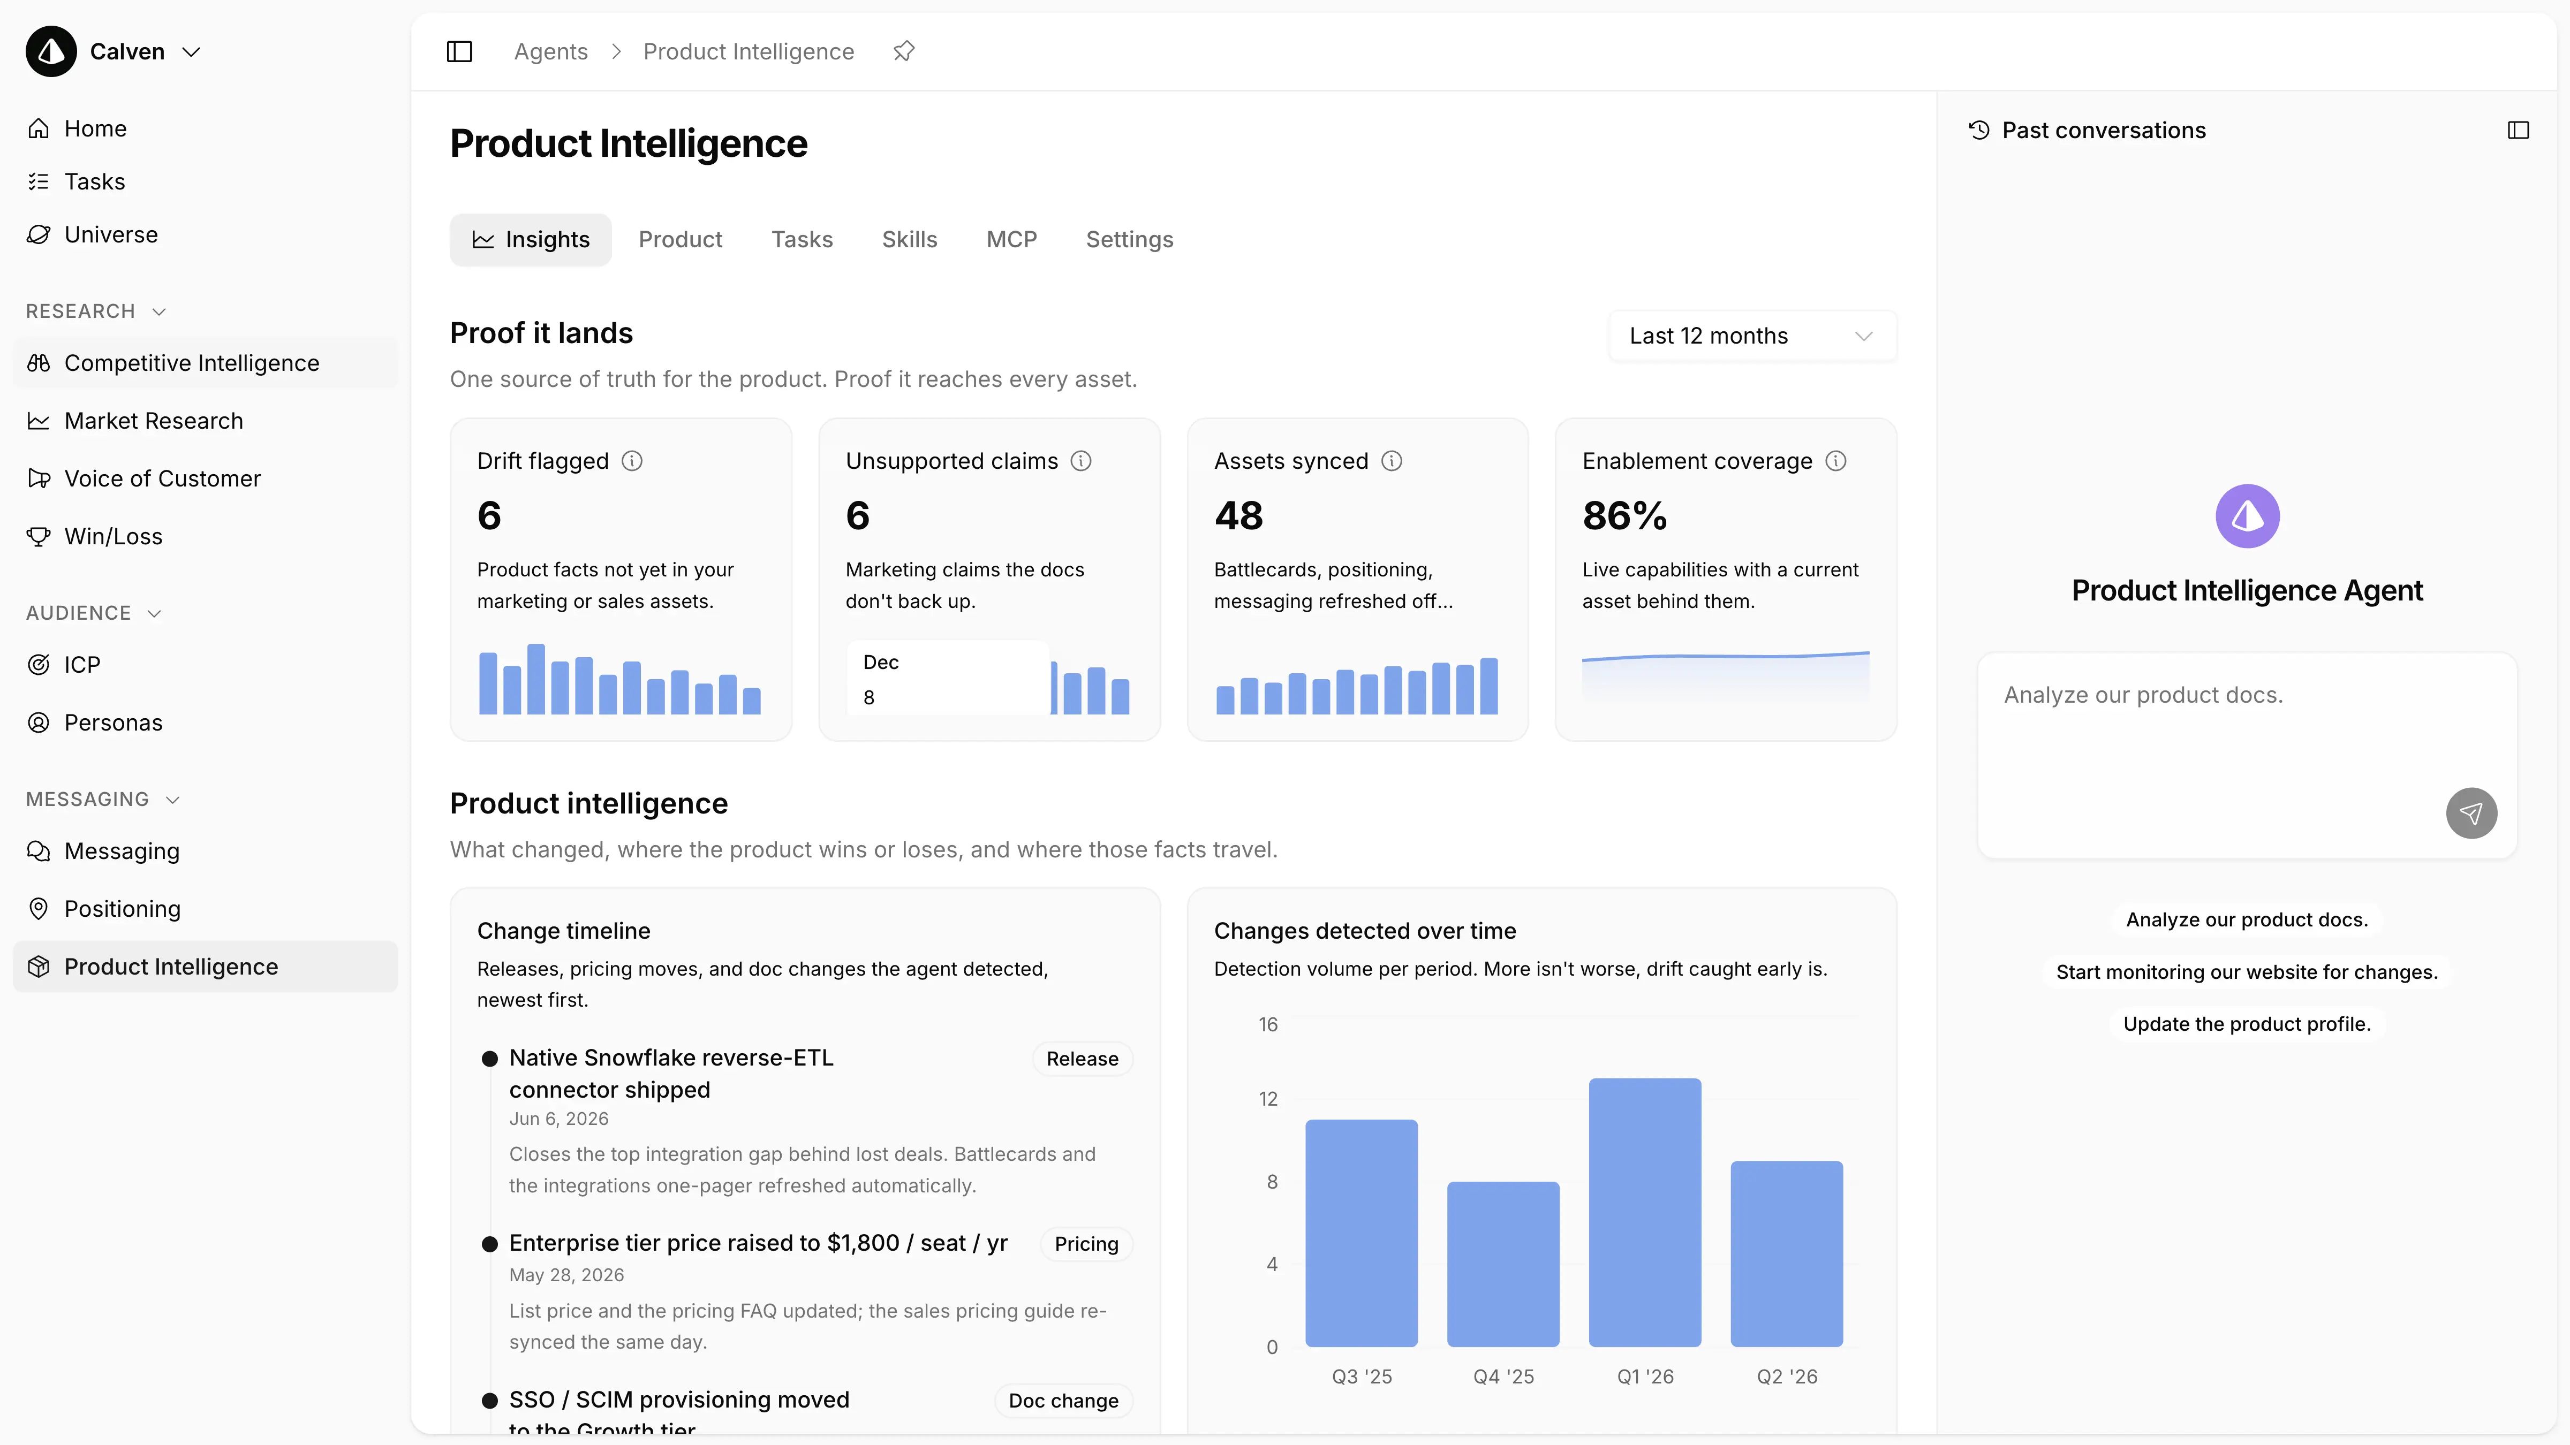
Task: Open the Last 12 months dropdown
Action: pos(1752,336)
